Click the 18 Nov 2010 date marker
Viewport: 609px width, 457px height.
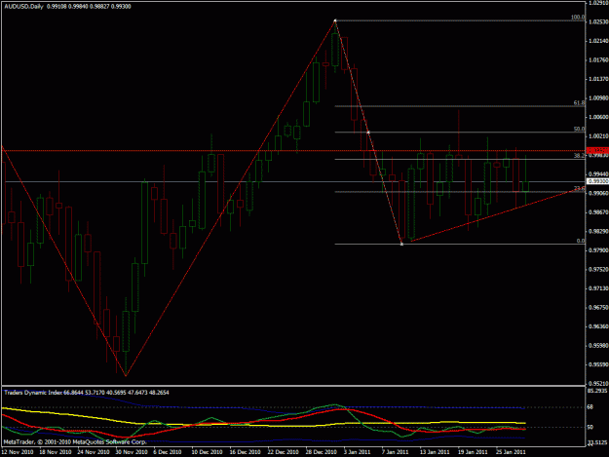[x=56, y=452]
